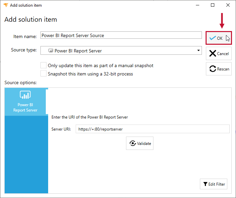Click the Rescan button
Screen dimensions: 236x198
coord(219,69)
